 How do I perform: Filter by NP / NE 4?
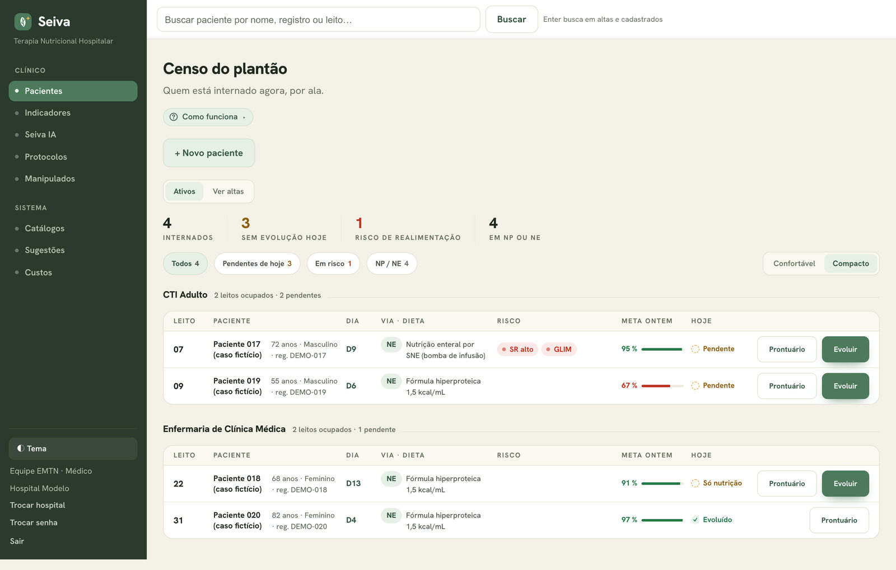tap(392, 263)
